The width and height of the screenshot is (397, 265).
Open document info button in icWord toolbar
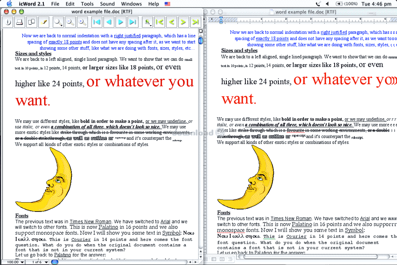tap(8, 22)
